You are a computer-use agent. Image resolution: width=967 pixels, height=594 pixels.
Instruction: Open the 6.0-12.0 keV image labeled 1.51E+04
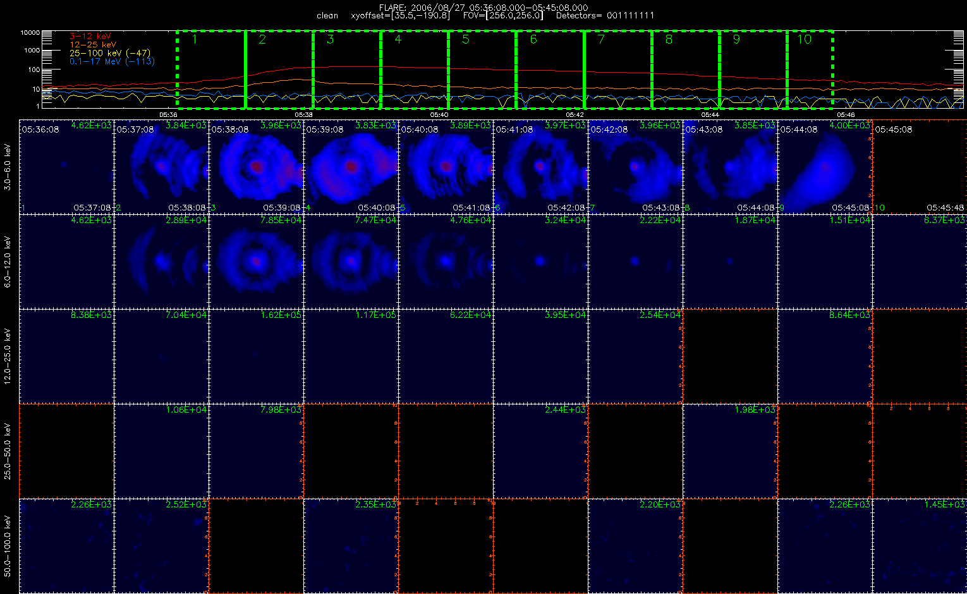click(x=825, y=261)
